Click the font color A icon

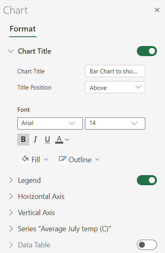point(59,139)
